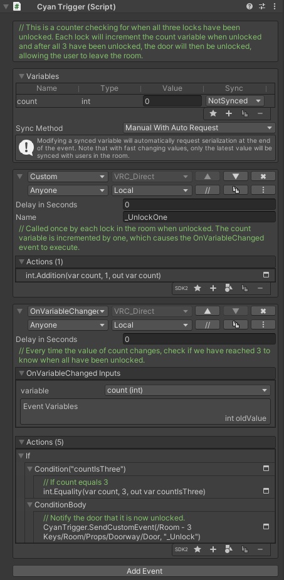
Task: Move the Custom event down
Action: pos(236,177)
